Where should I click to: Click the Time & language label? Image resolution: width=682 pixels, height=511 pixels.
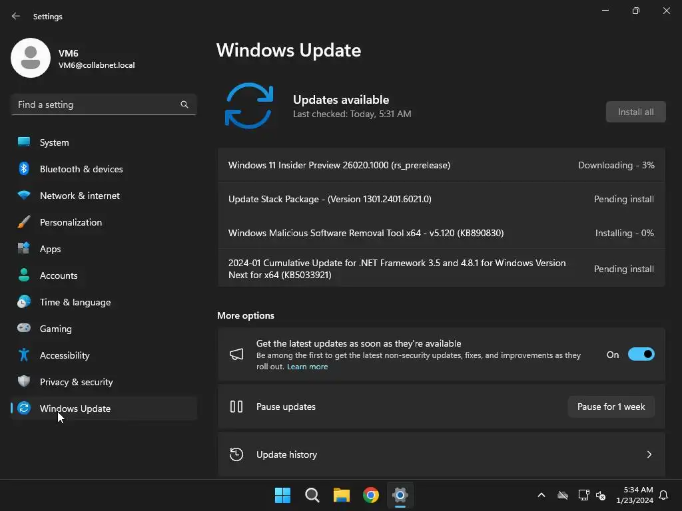coord(75,303)
